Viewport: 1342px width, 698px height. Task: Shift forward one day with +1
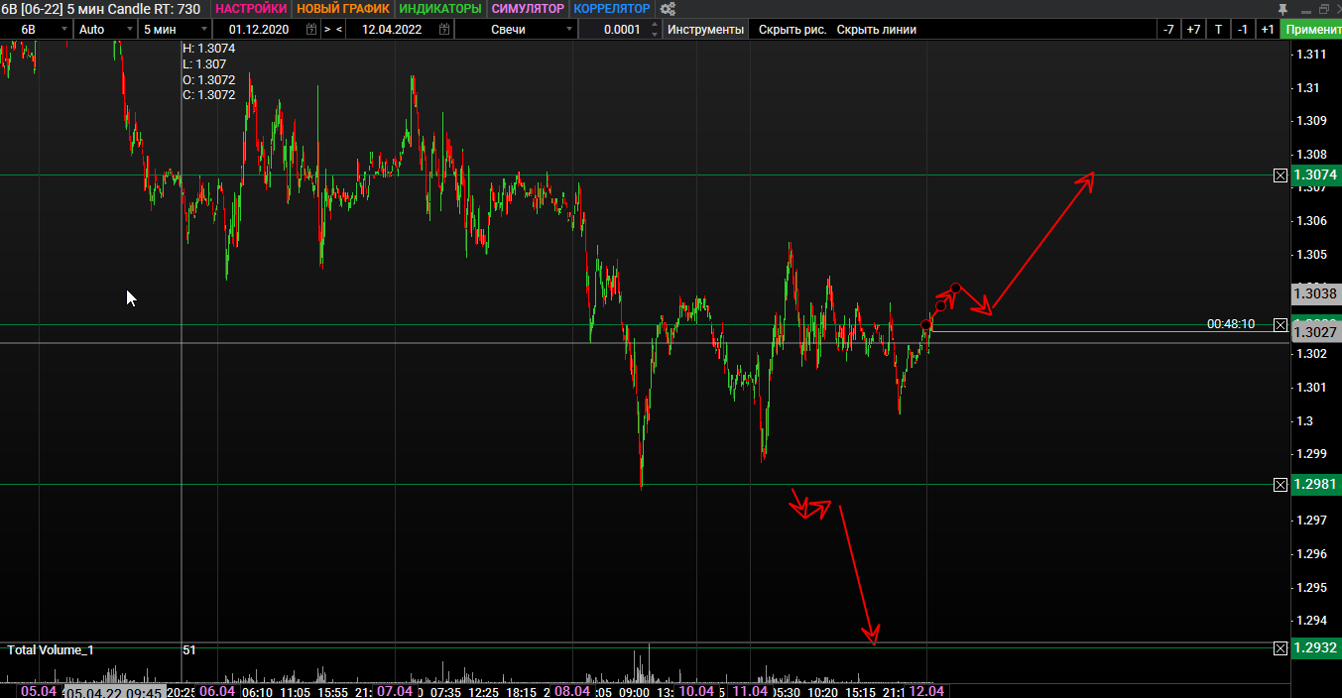click(1268, 30)
